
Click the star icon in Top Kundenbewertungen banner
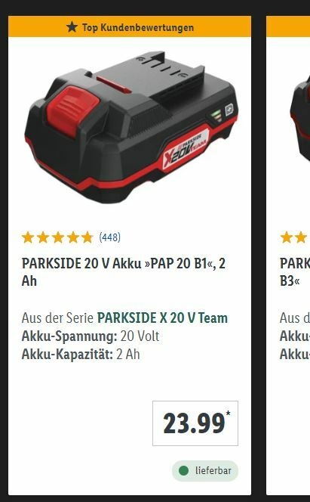pos(72,27)
